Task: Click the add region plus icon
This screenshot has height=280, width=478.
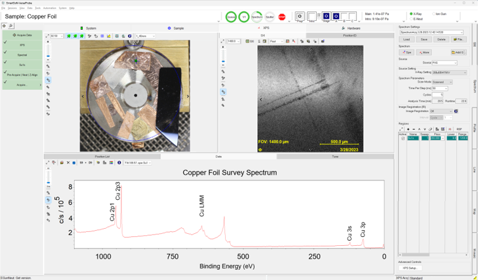Action: [x=408, y=129]
